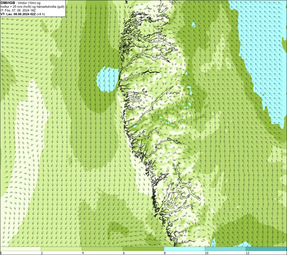This screenshot has width=287, height=255.
Task: Select the above-12 m/s teal legend swatch
Action: pyautogui.click(x=267, y=249)
